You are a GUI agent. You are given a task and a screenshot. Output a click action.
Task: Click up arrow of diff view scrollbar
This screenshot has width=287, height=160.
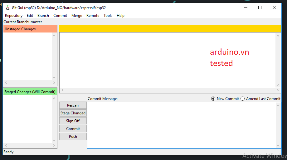(278, 36)
